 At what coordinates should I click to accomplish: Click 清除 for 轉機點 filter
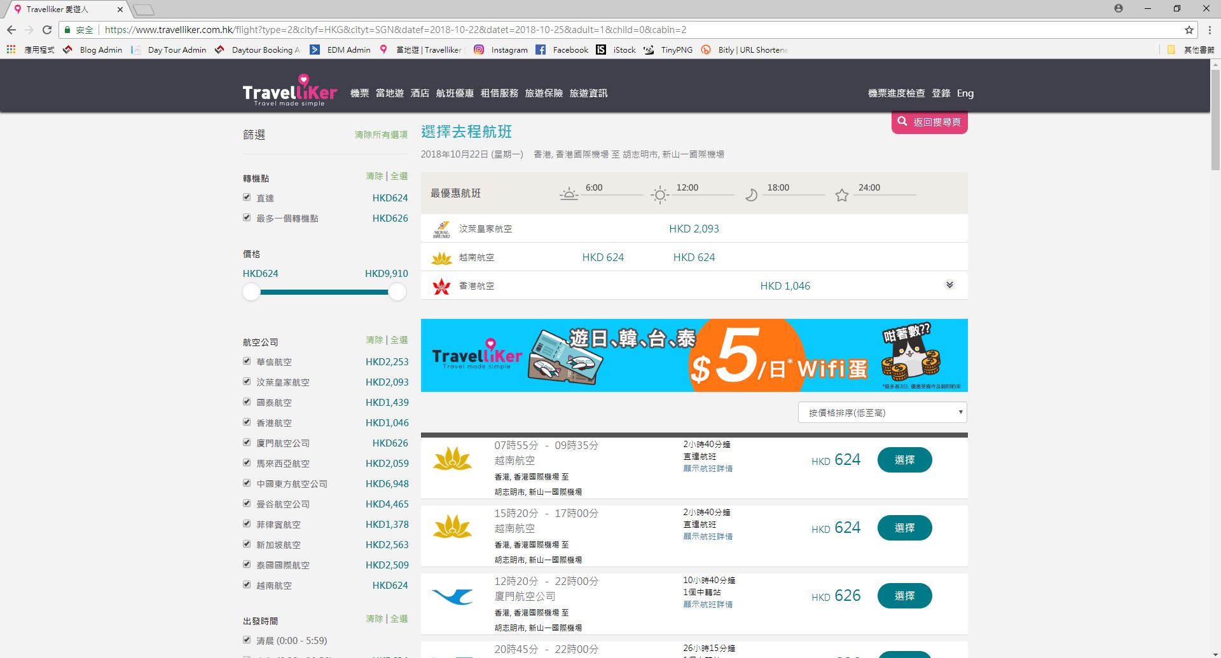(375, 176)
